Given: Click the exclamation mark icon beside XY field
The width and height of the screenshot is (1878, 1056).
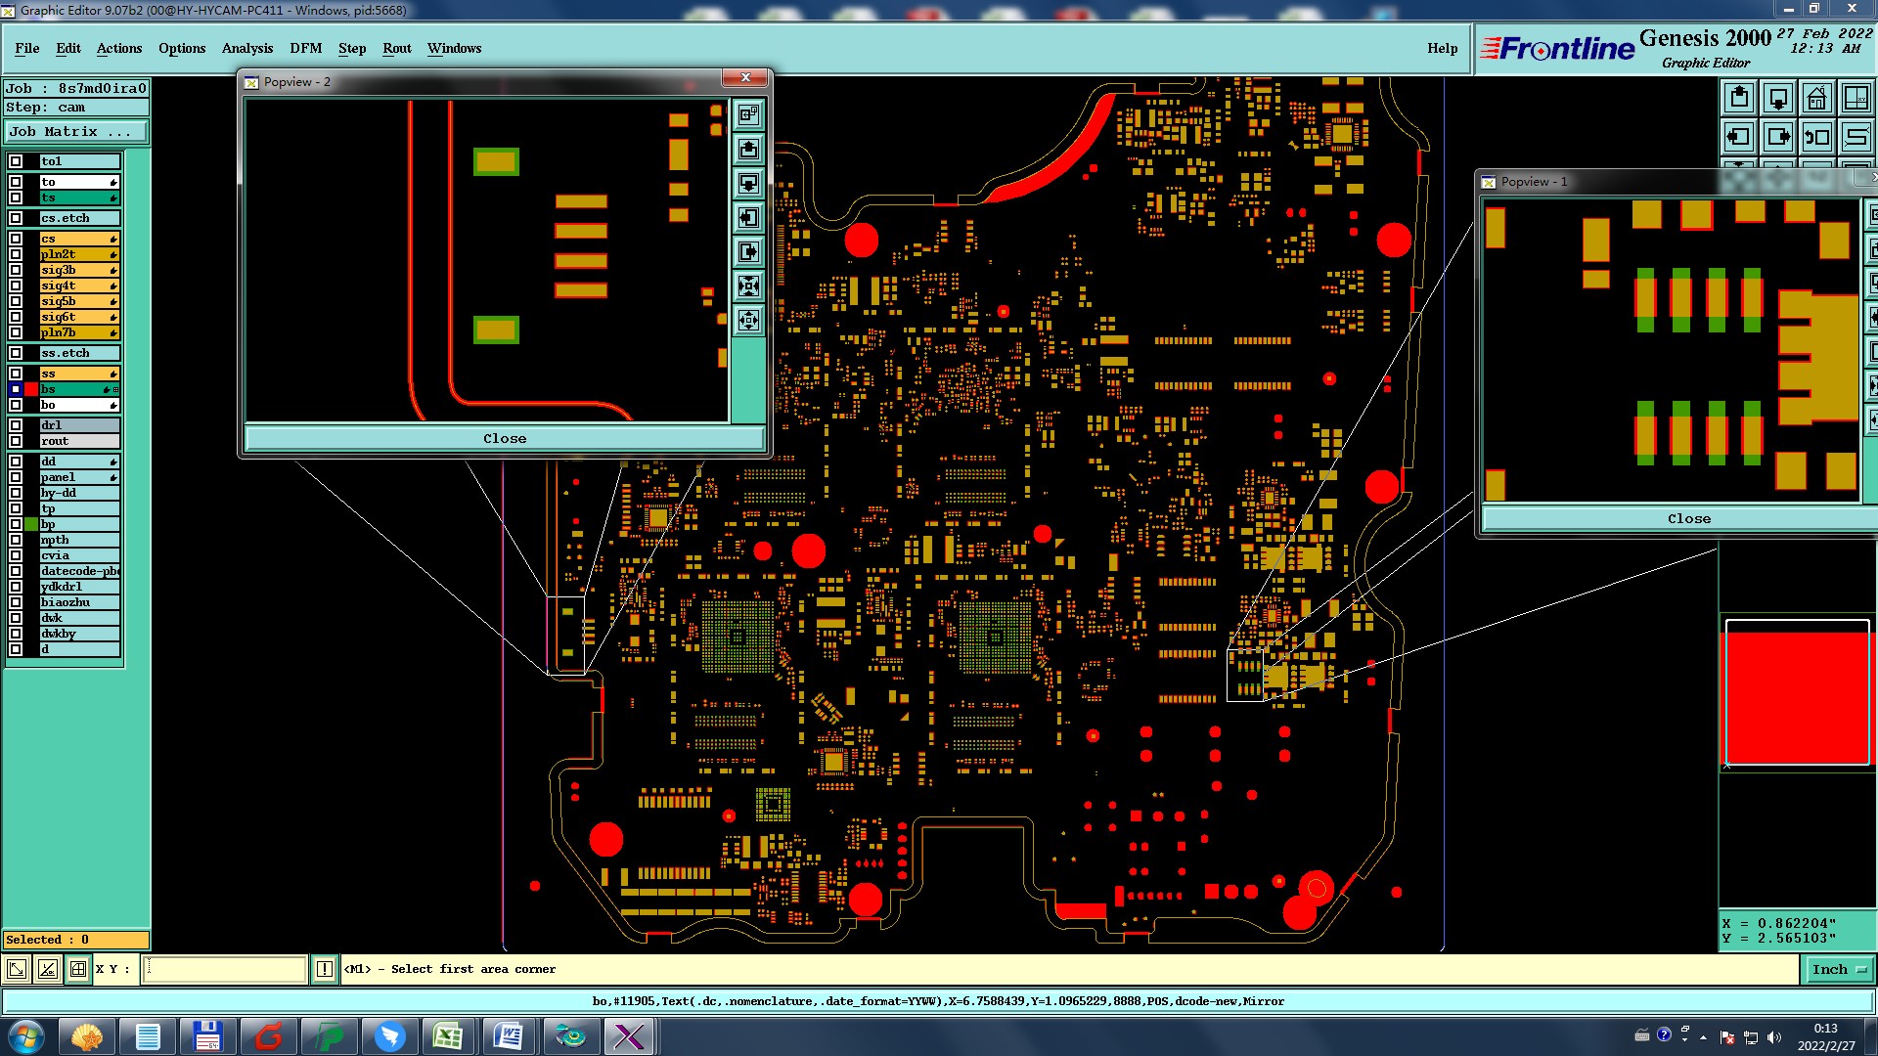Looking at the screenshot, I should pyautogui.click(x=325, y=969).
